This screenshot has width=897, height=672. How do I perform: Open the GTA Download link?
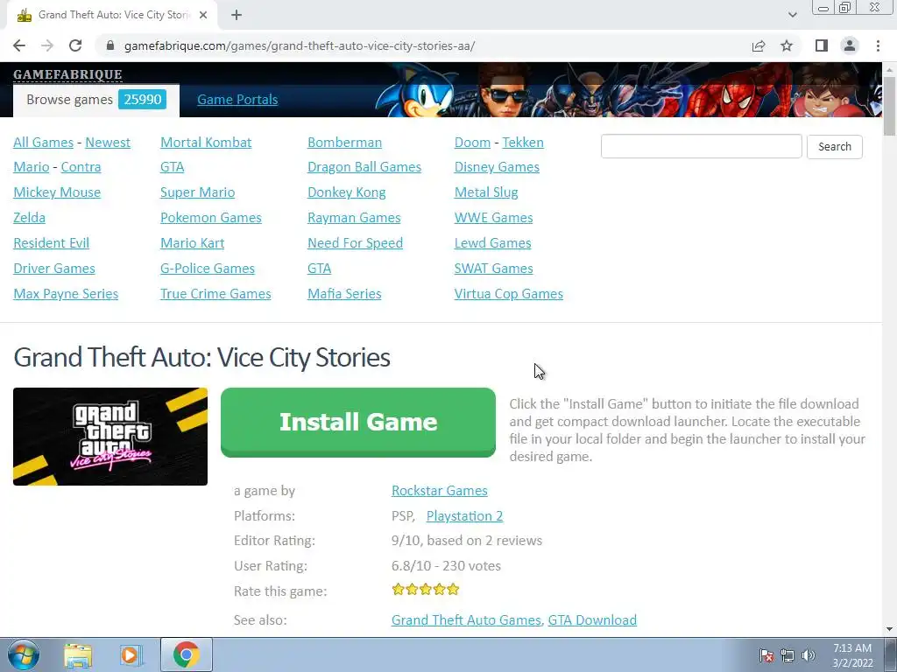[x=592, y=620]
